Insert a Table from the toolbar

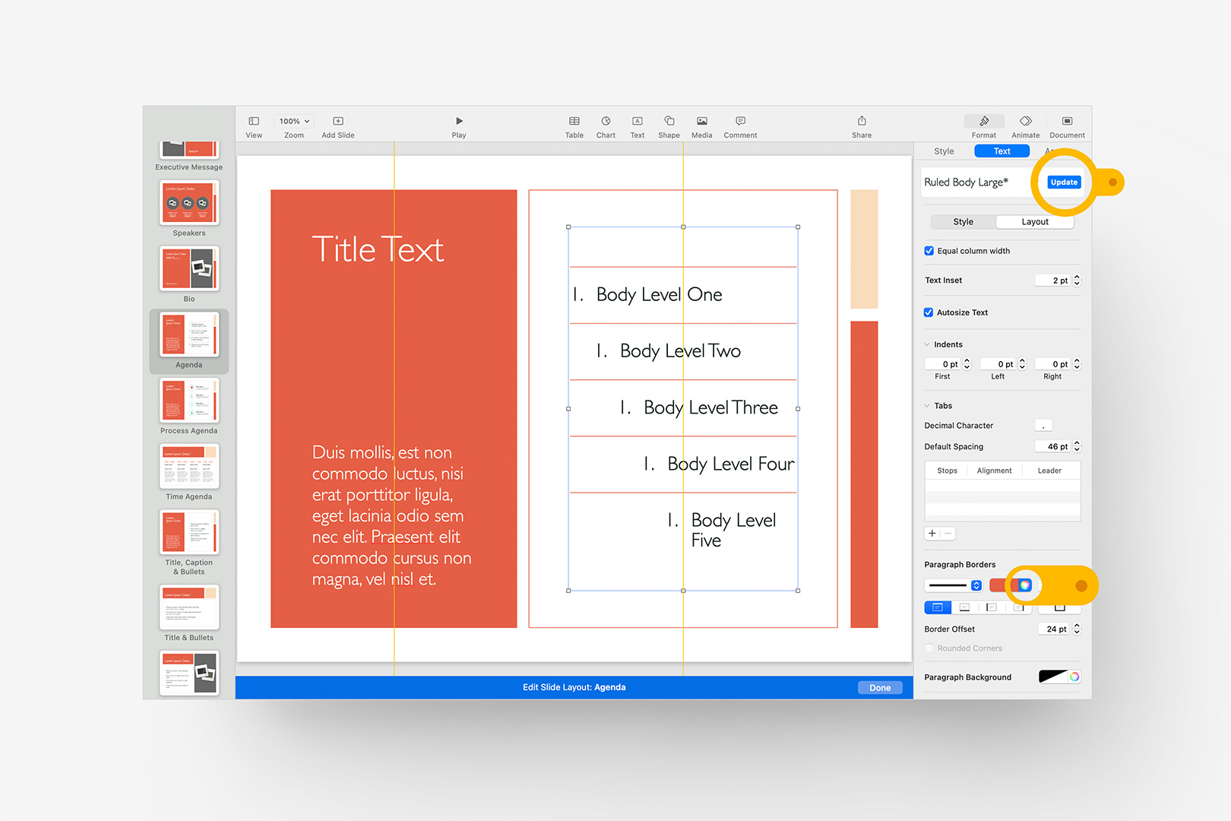pyautogui.click(x=574, y=122)
